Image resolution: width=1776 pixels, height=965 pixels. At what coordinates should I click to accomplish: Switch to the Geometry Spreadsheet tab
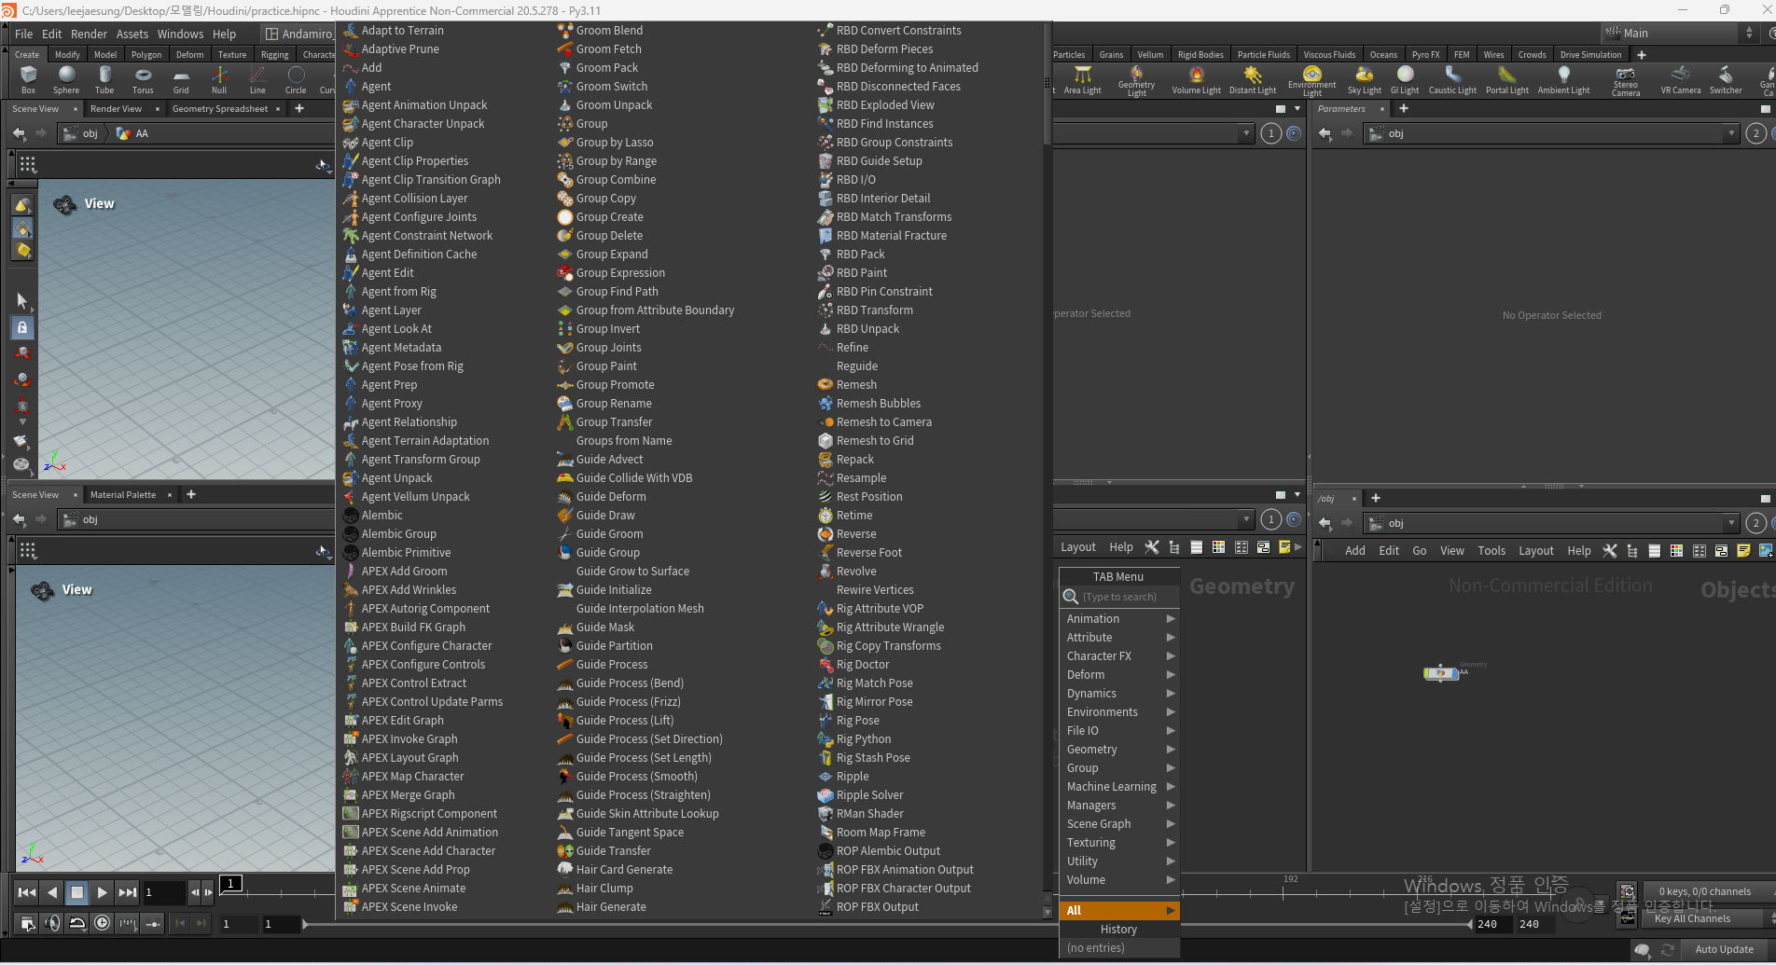(x=220, y=109)
